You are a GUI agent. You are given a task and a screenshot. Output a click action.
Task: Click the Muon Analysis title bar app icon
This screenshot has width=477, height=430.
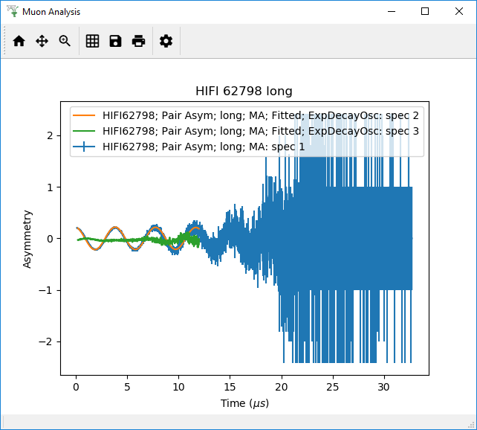(11, 11)
